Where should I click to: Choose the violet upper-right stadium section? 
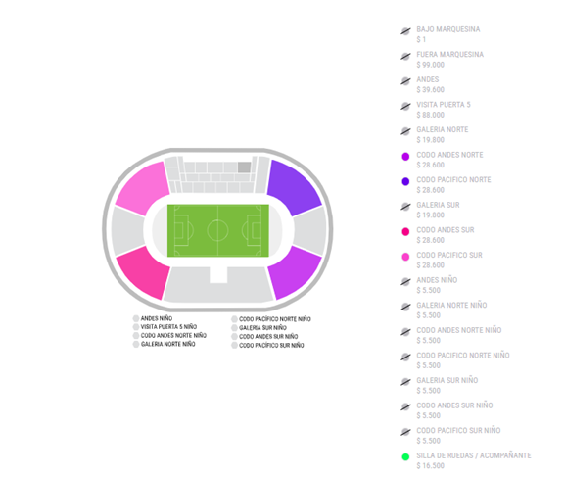coord(293,186)
